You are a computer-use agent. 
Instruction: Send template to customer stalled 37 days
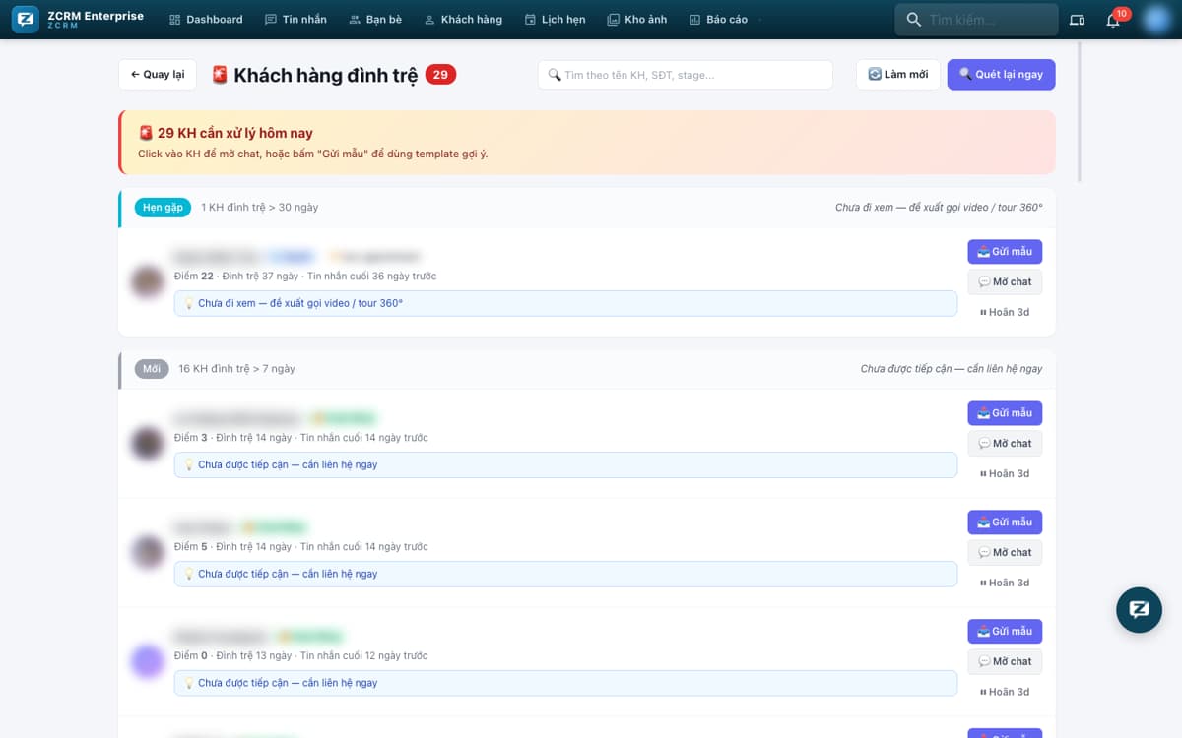click(1005, 252)
